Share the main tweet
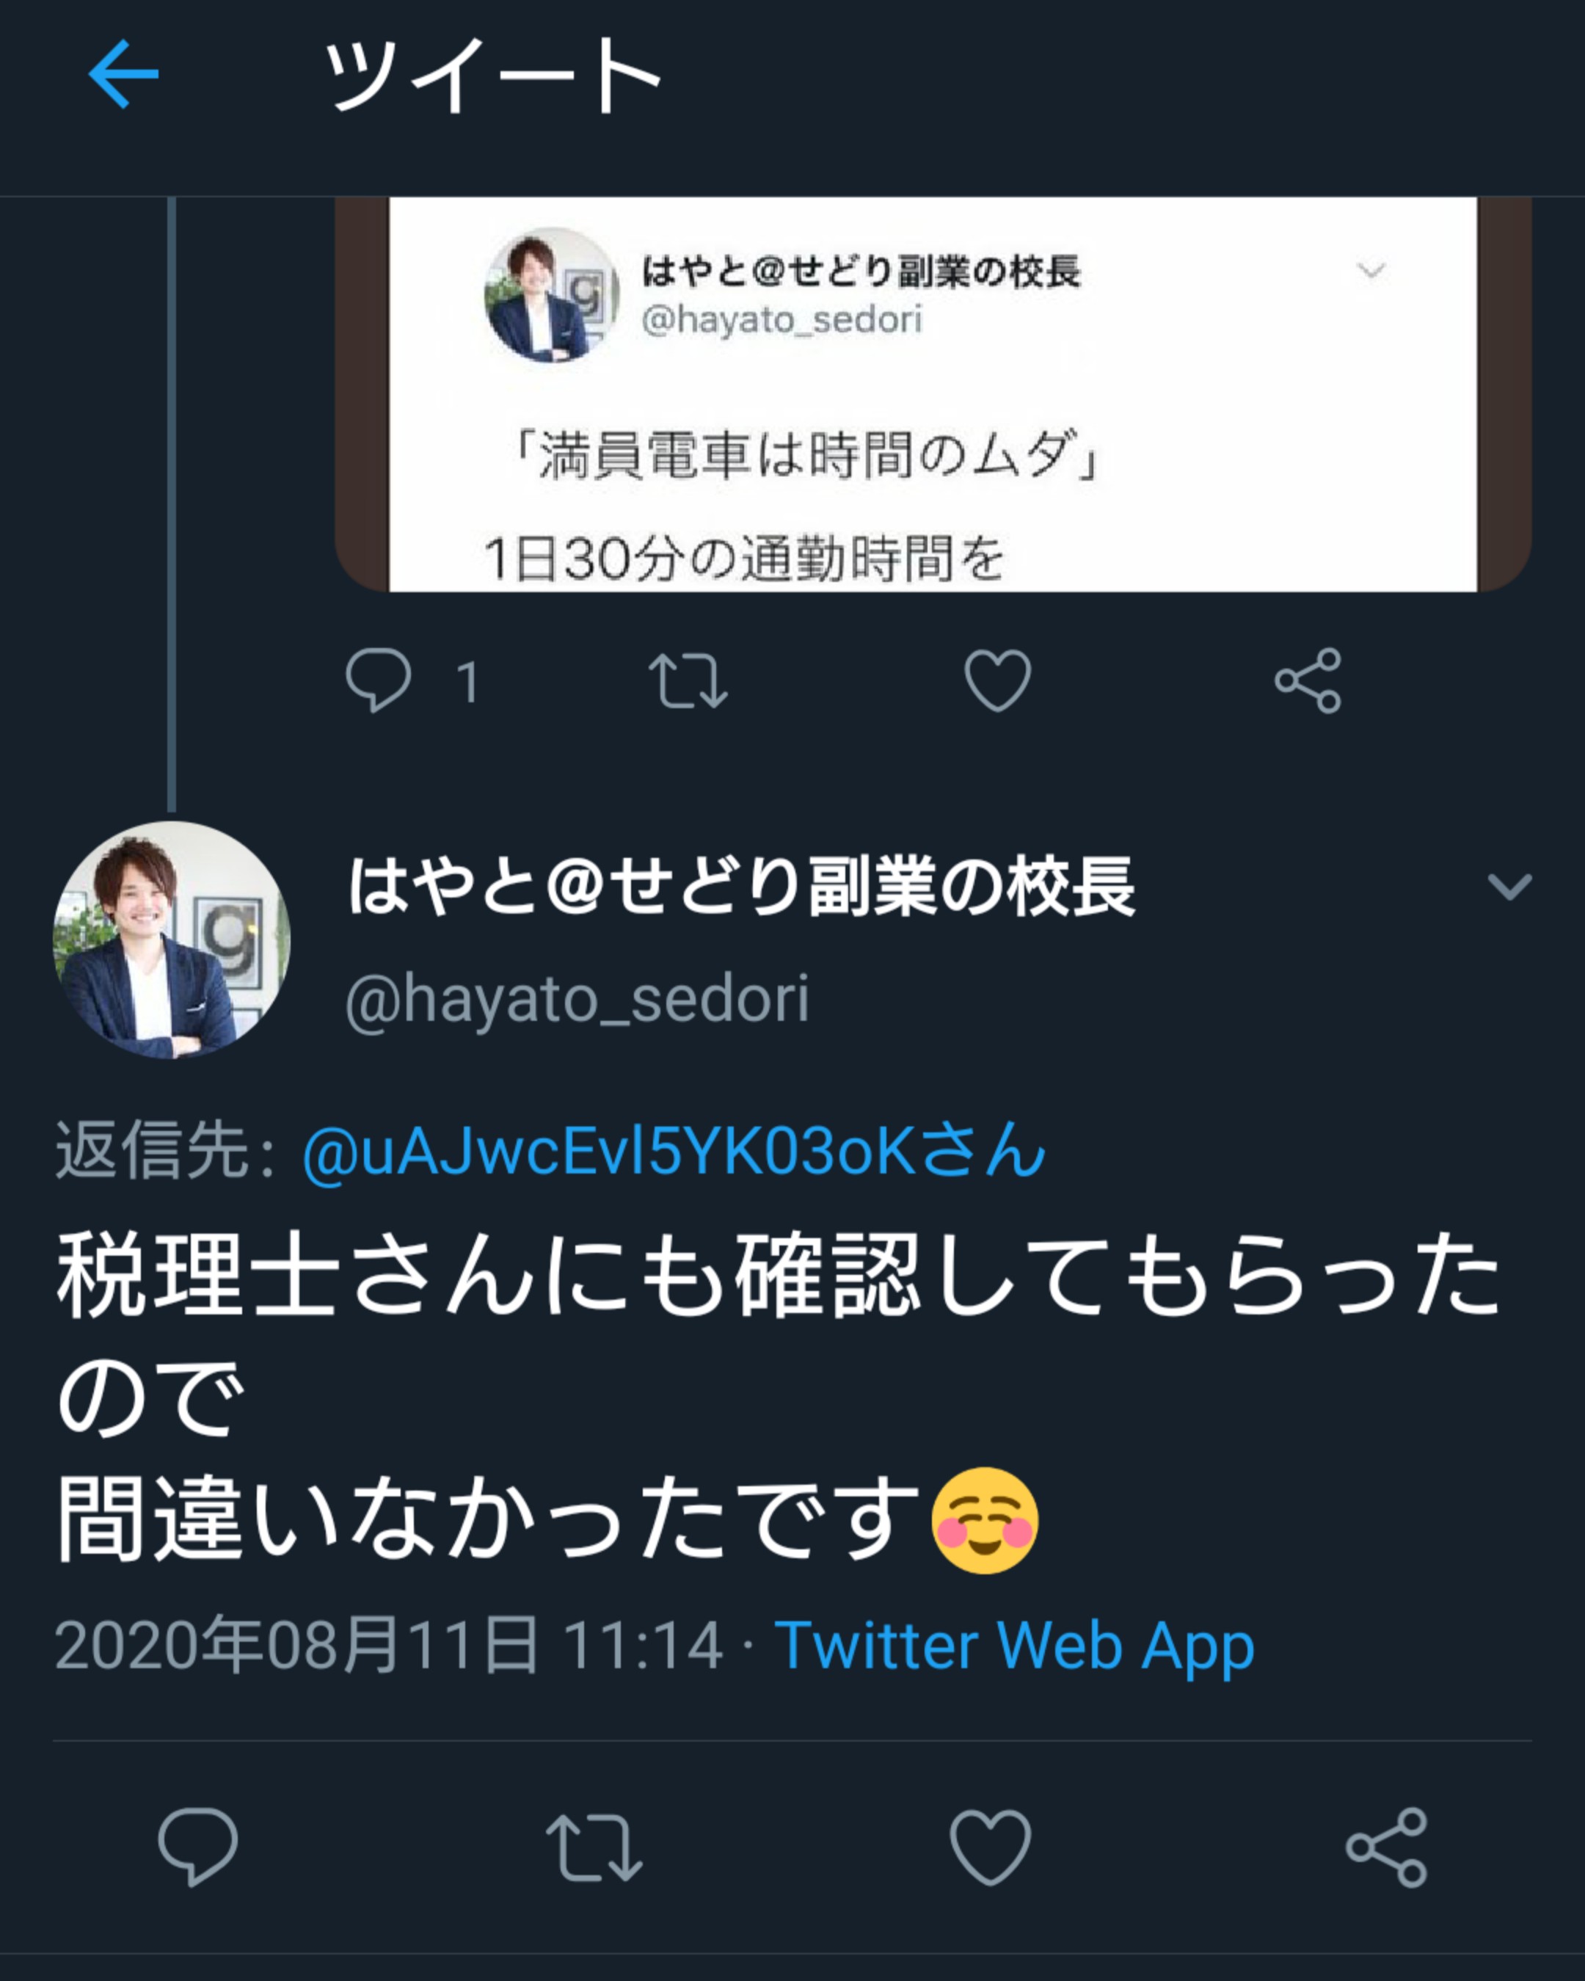Image resolution: width=1585 pixels, height=1981 pixels. [x=1385, y=1847]
